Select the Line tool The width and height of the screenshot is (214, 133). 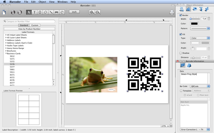51,12
